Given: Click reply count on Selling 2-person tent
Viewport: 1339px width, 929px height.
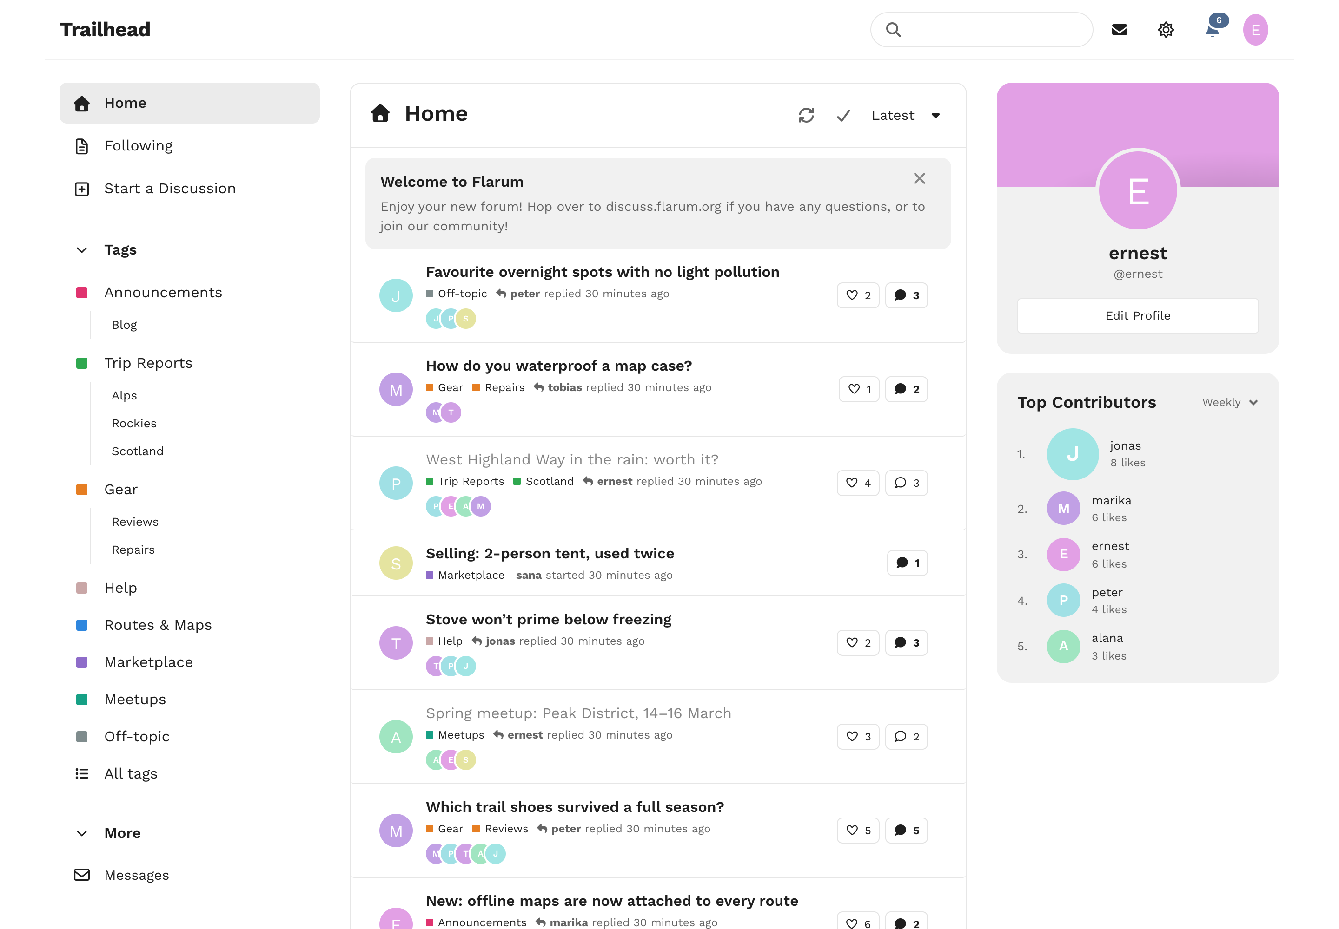Looking at the screenshot, I should click(x=907, y=563).
